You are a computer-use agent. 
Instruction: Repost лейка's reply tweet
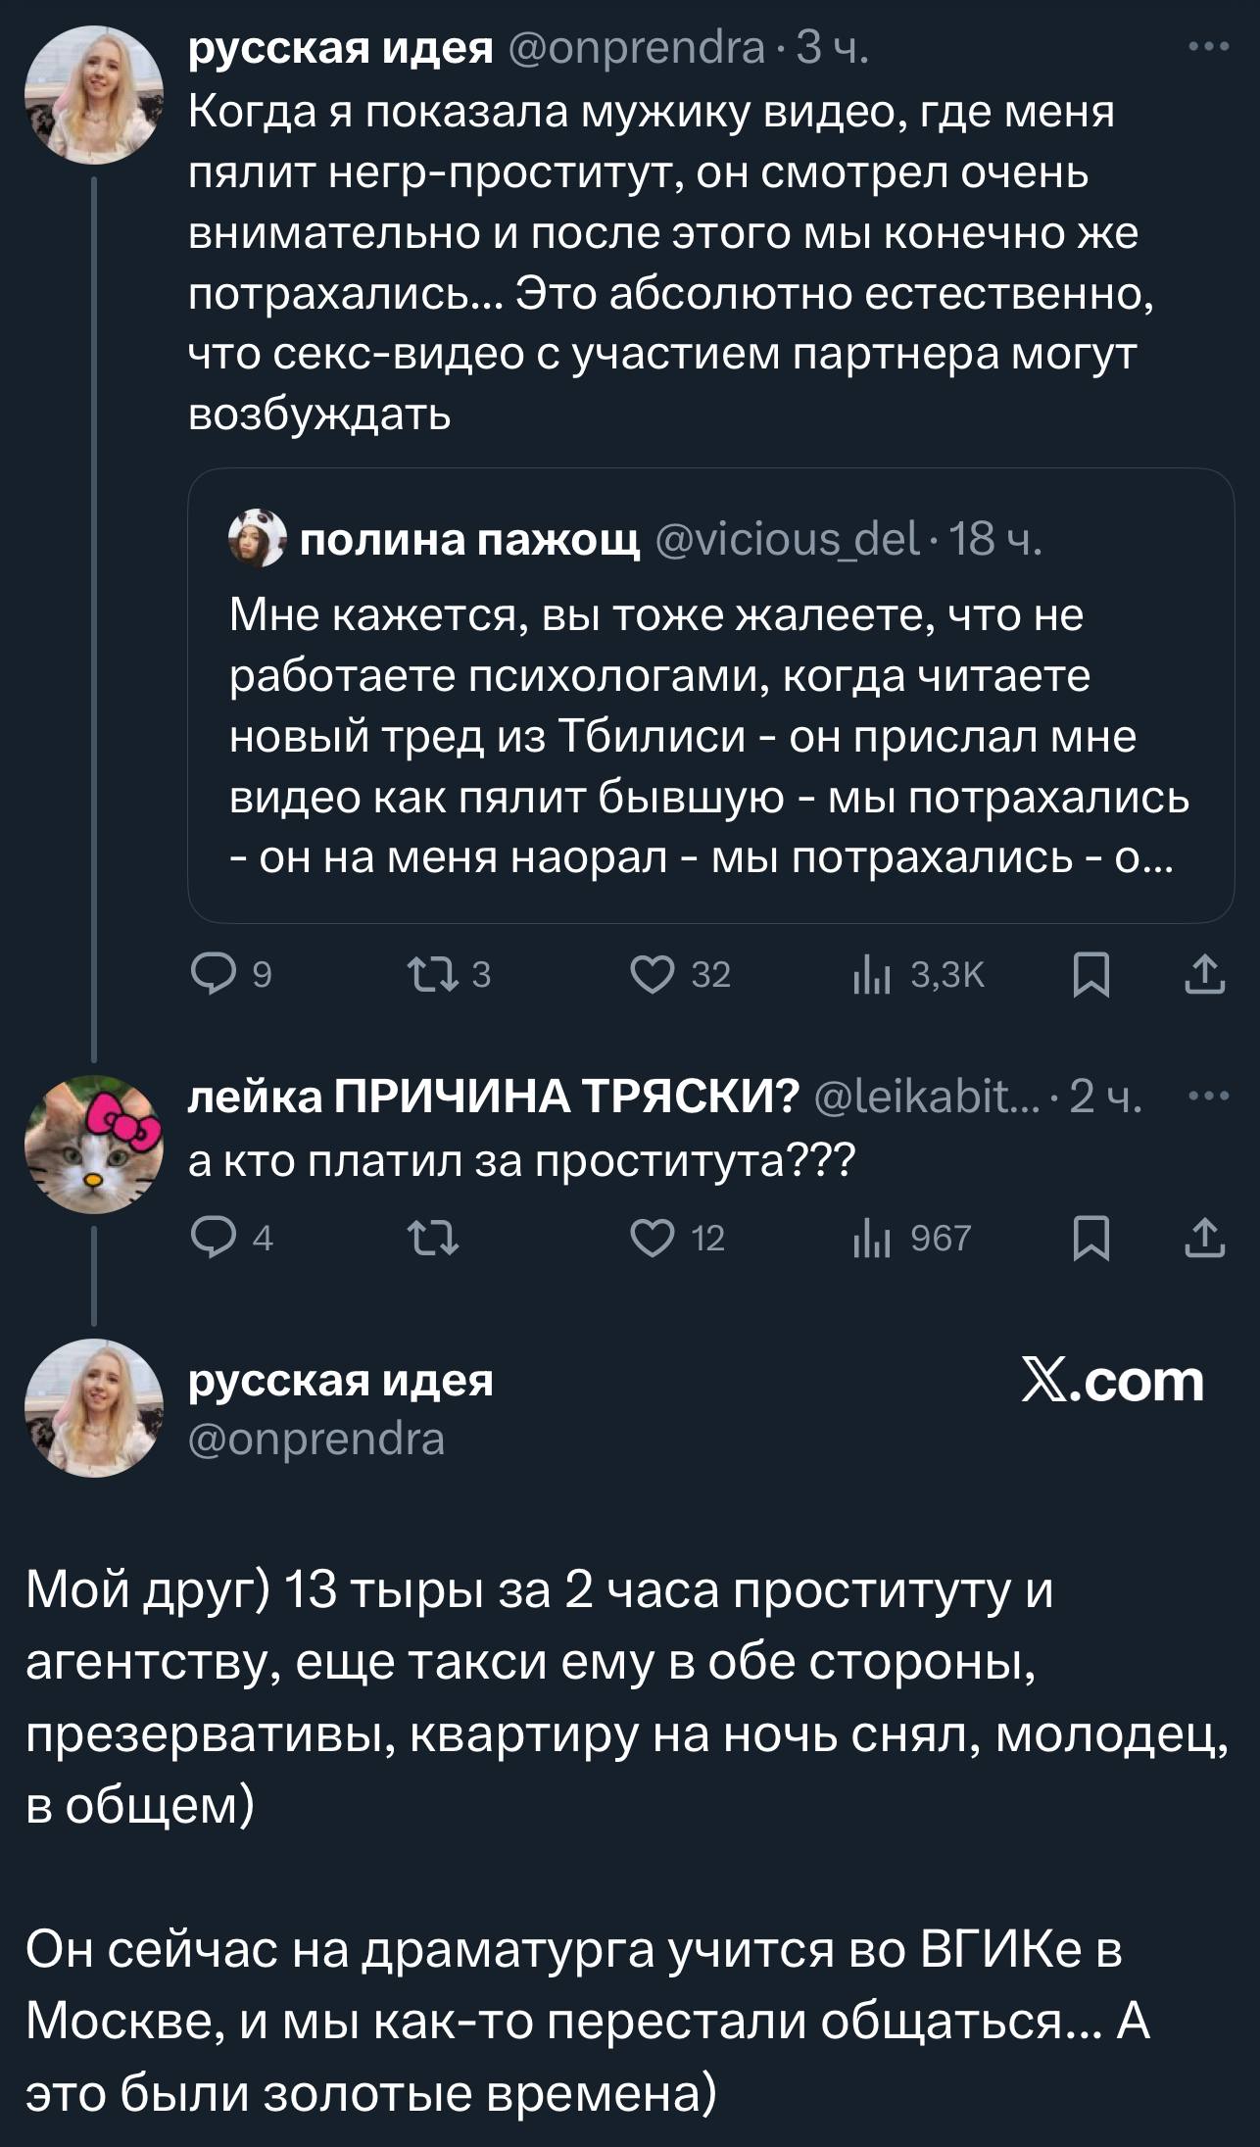(432, 1240)
